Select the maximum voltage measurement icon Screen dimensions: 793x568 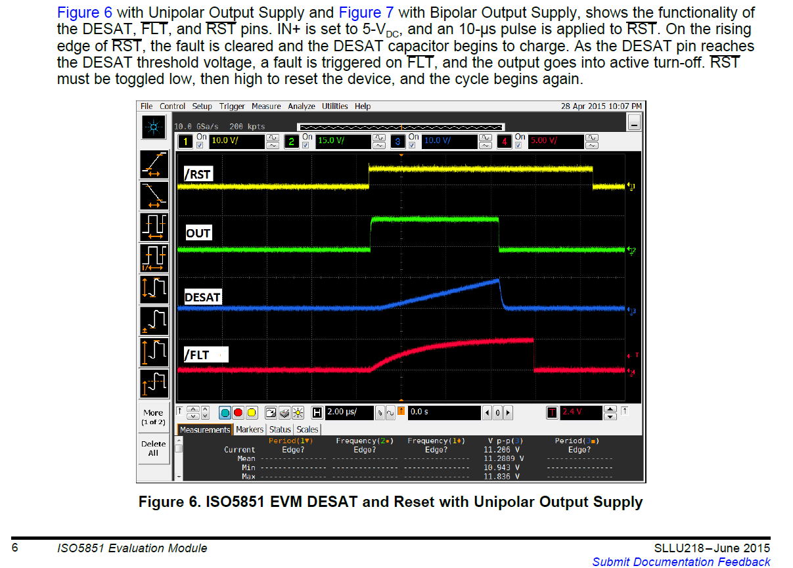click(154, 352)
